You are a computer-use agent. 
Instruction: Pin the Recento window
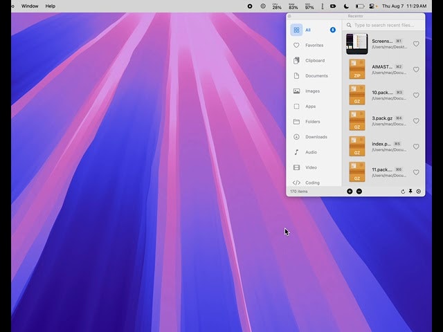point(410,192)
